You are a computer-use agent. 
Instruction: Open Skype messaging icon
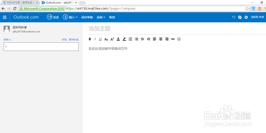point(240,17)
